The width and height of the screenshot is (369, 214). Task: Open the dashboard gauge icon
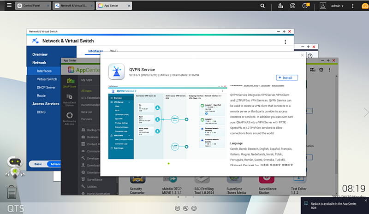[365, 6]
